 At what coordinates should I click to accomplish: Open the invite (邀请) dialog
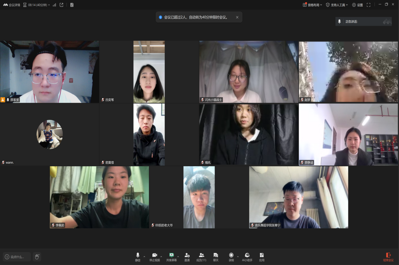point(187,257)
